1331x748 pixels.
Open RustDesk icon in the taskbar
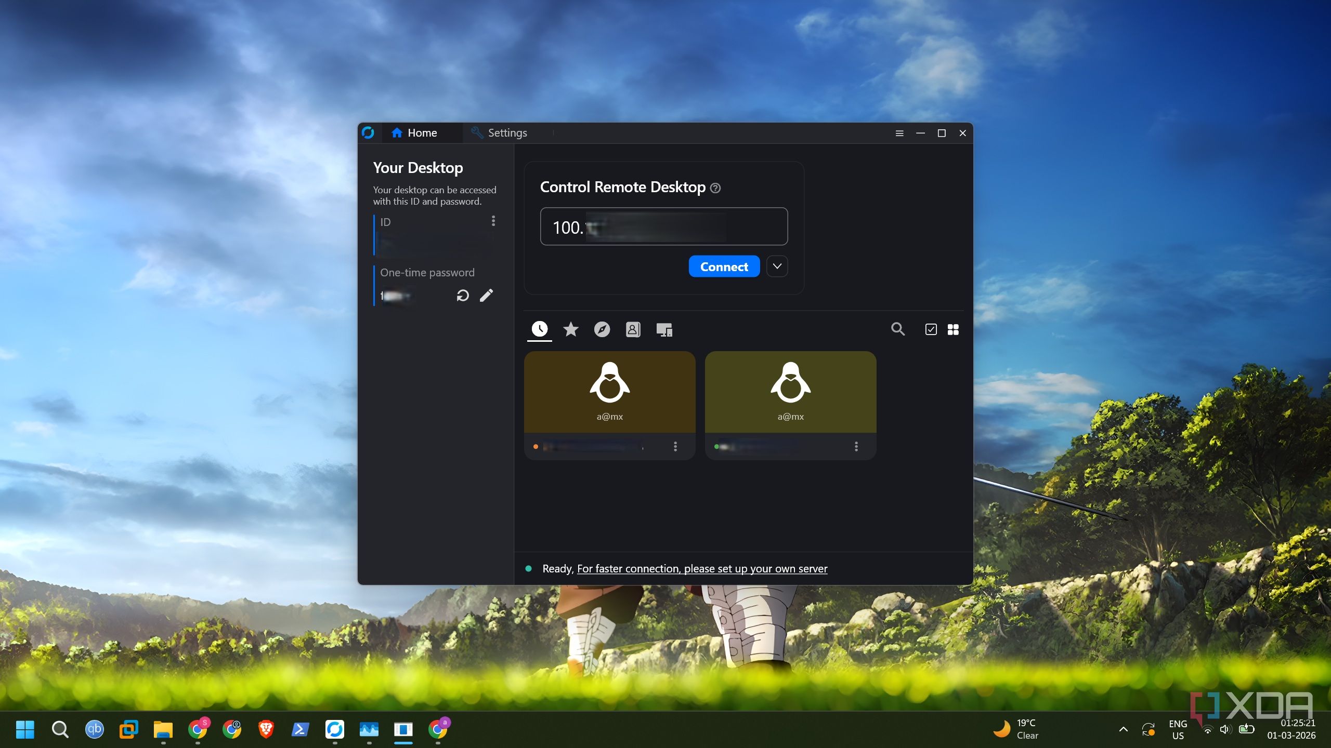[x=335, y=729]
